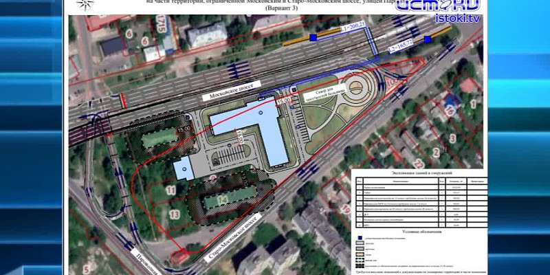550x275 pixels.
Task: Select plot number 22 on the right
Action: point(419,164)
